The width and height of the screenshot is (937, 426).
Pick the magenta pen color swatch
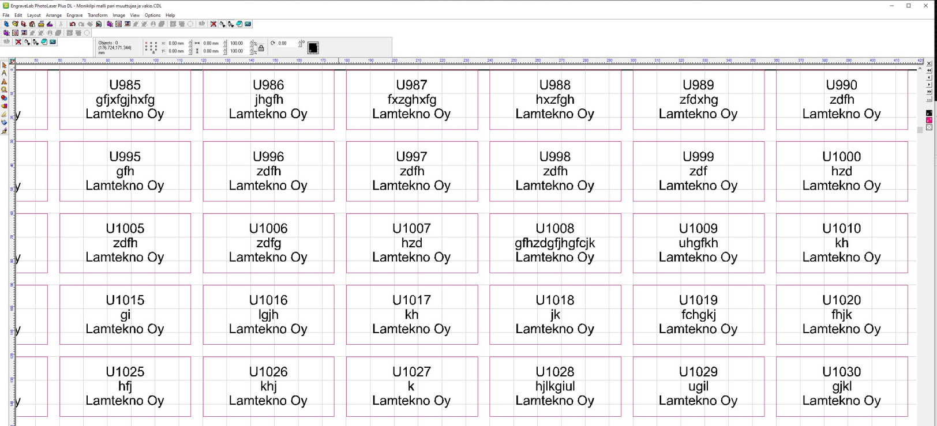[929, 120]
